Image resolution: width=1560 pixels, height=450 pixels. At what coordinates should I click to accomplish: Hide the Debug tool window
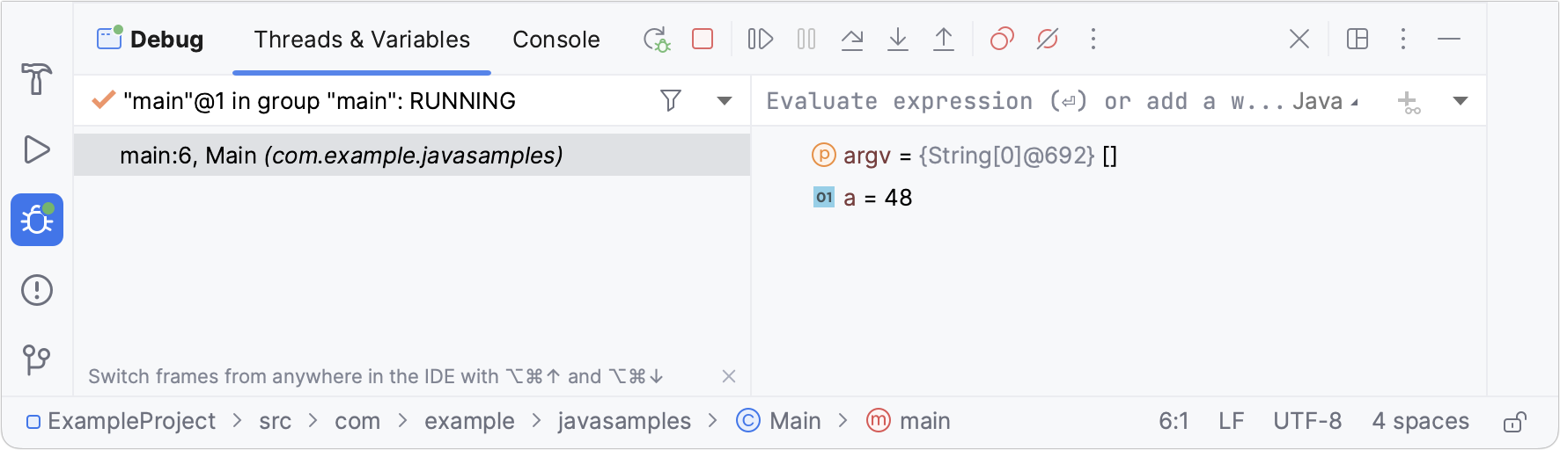point(1449,39)
